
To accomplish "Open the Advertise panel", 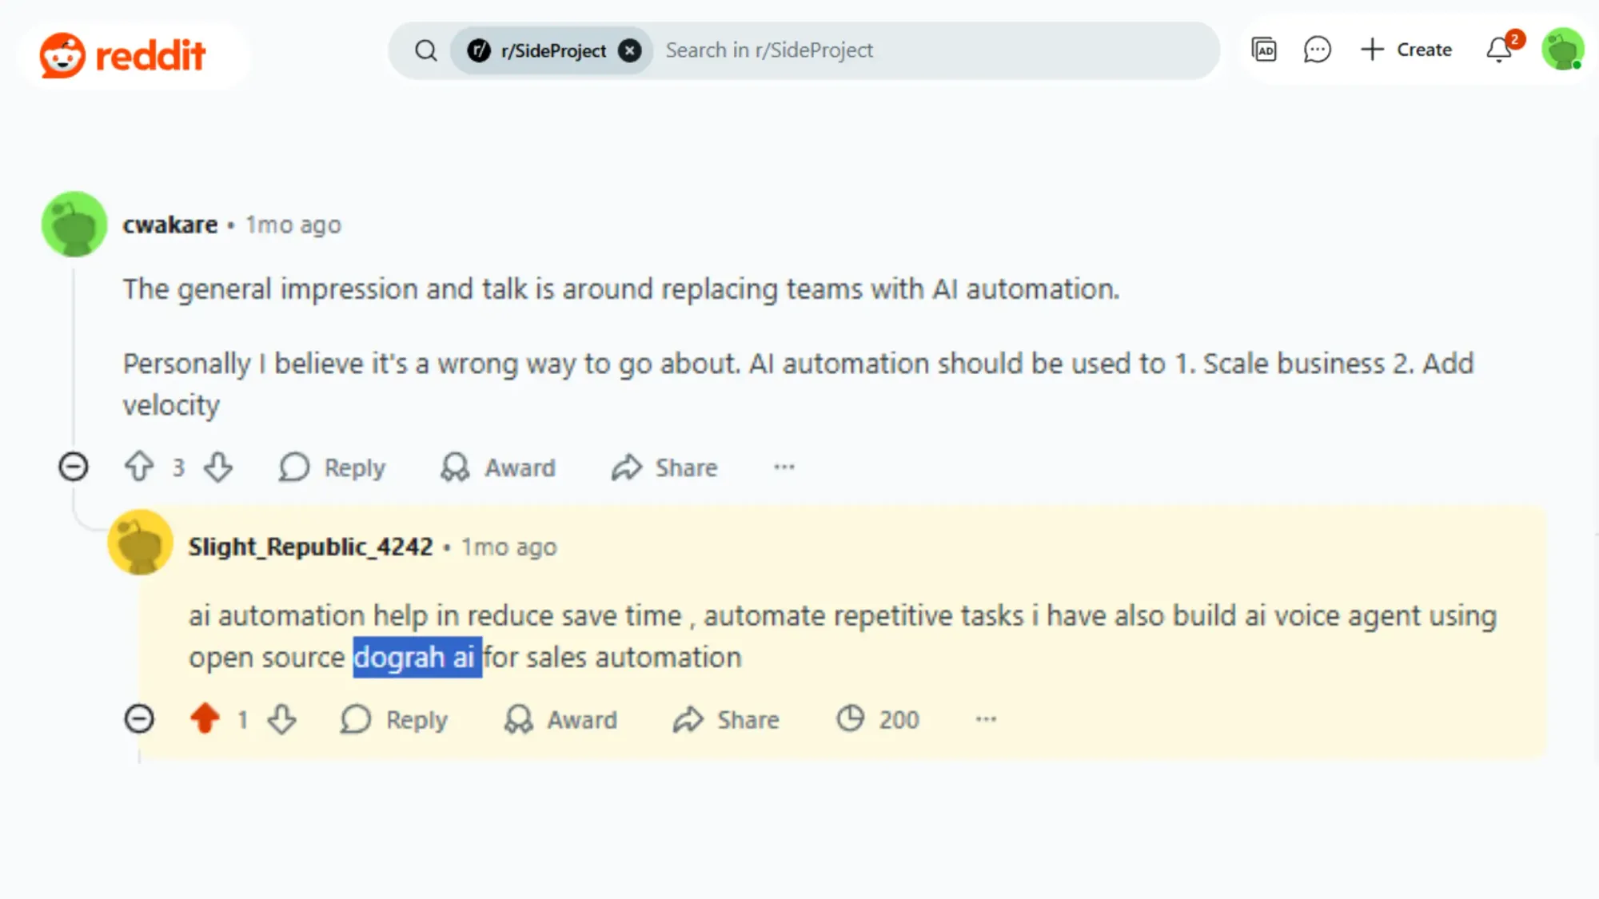I will click(1264, 50).
